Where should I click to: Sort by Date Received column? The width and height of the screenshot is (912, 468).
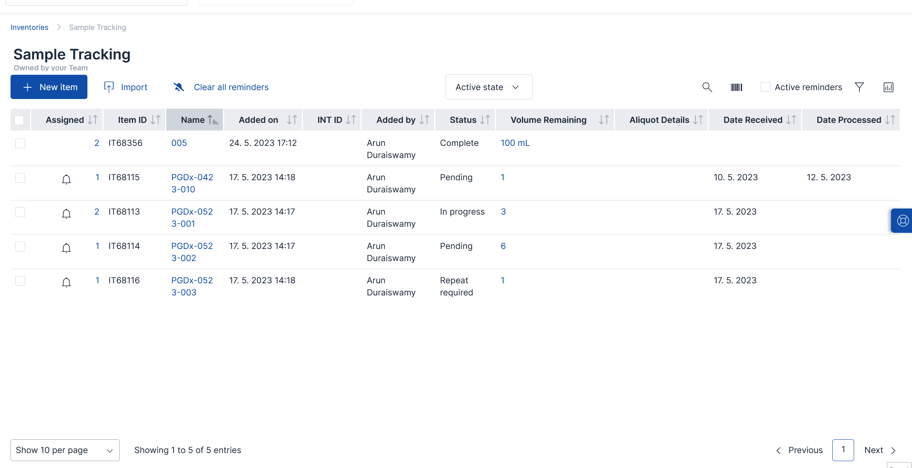[753, 120]
